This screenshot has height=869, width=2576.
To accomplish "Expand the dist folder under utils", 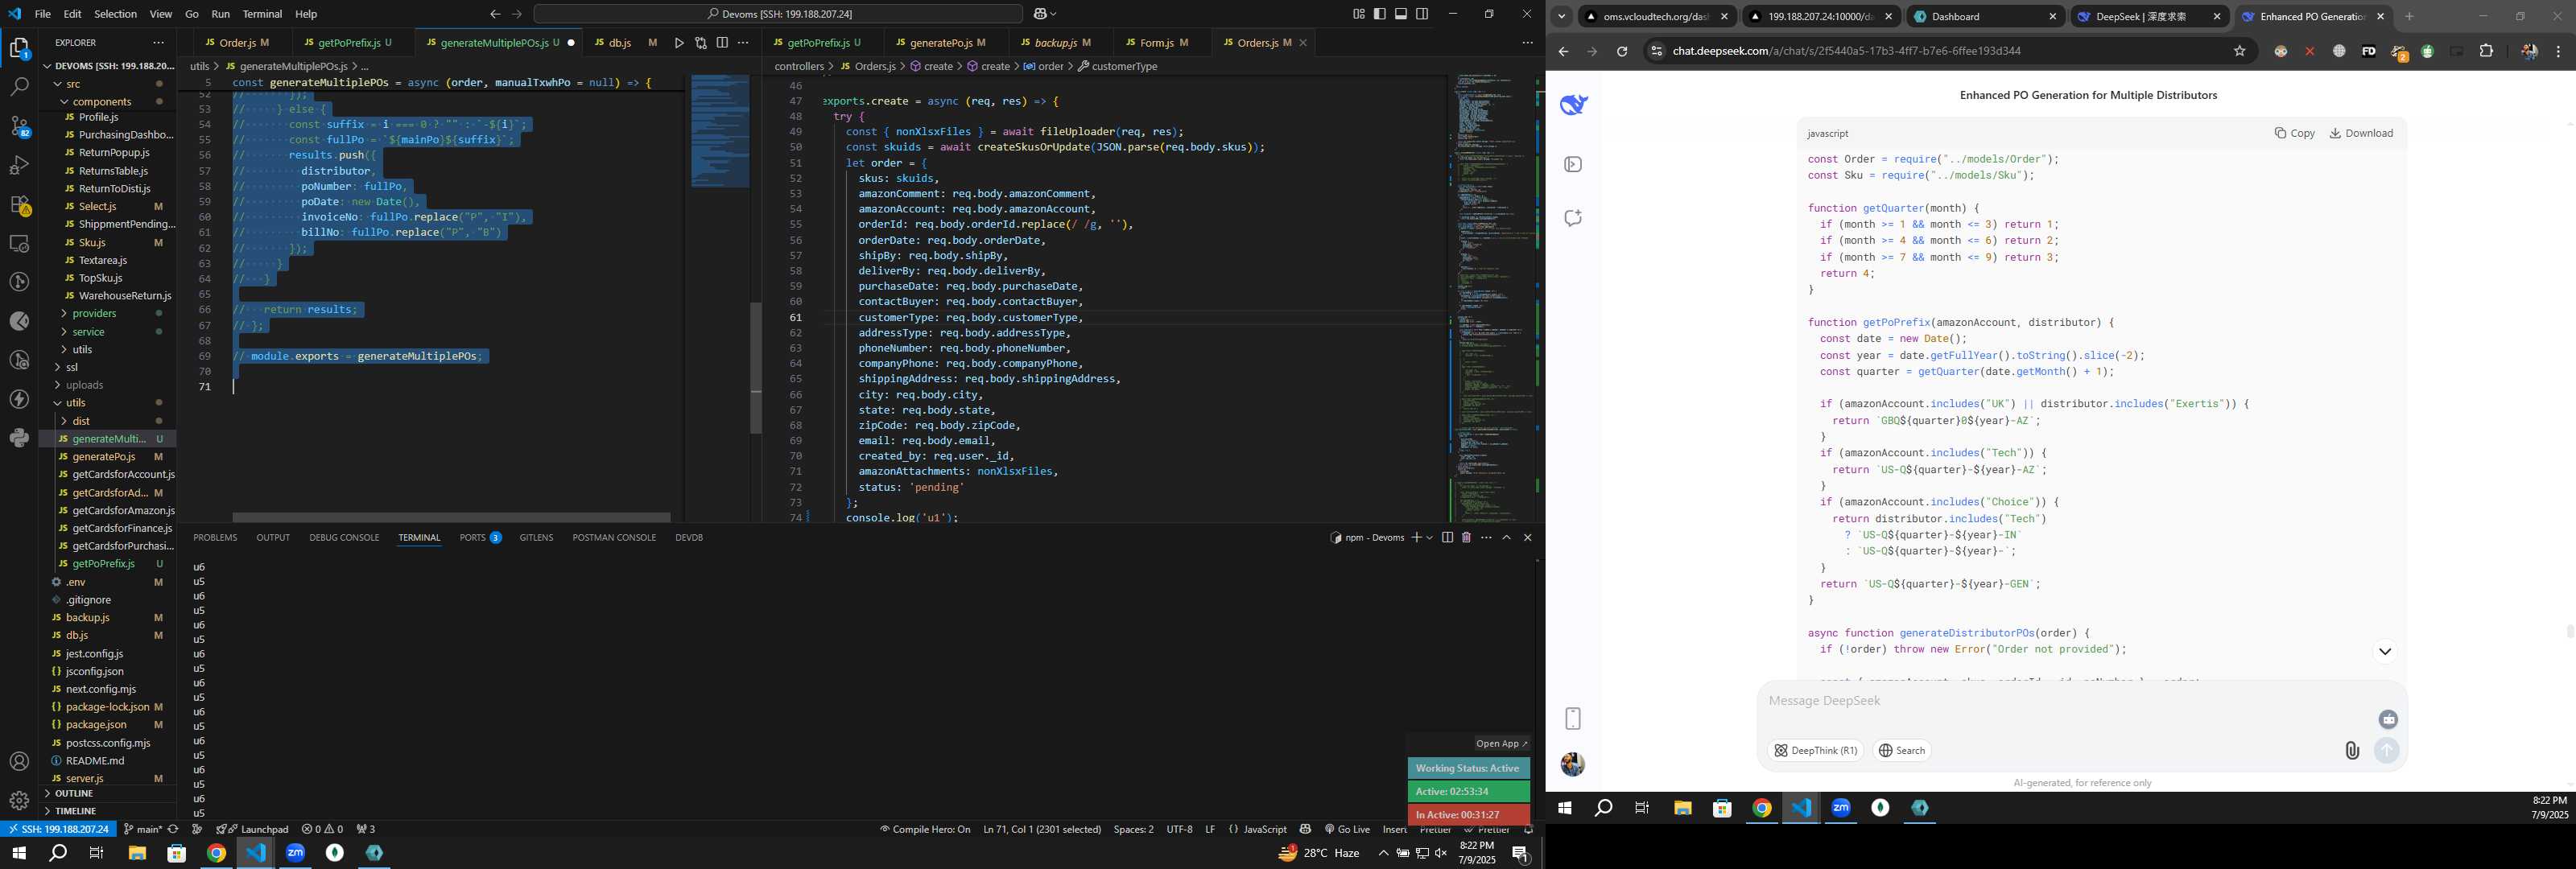I will (x=81, y=421).
